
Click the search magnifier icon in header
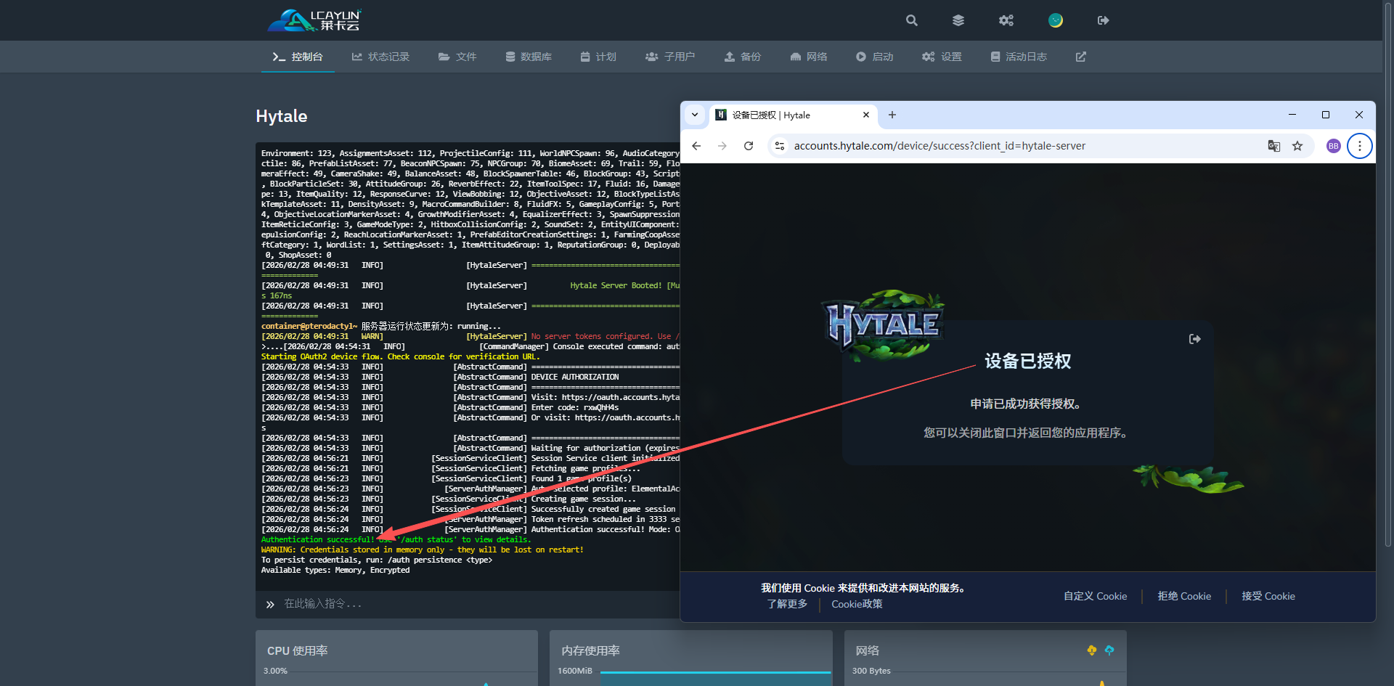[911, 20]
